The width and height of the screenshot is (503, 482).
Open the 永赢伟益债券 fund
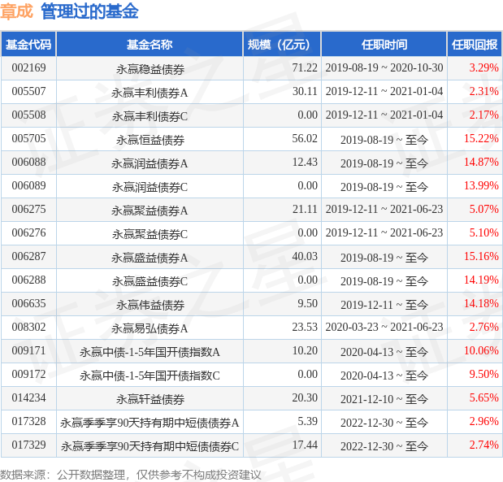(x=150, y=305)
